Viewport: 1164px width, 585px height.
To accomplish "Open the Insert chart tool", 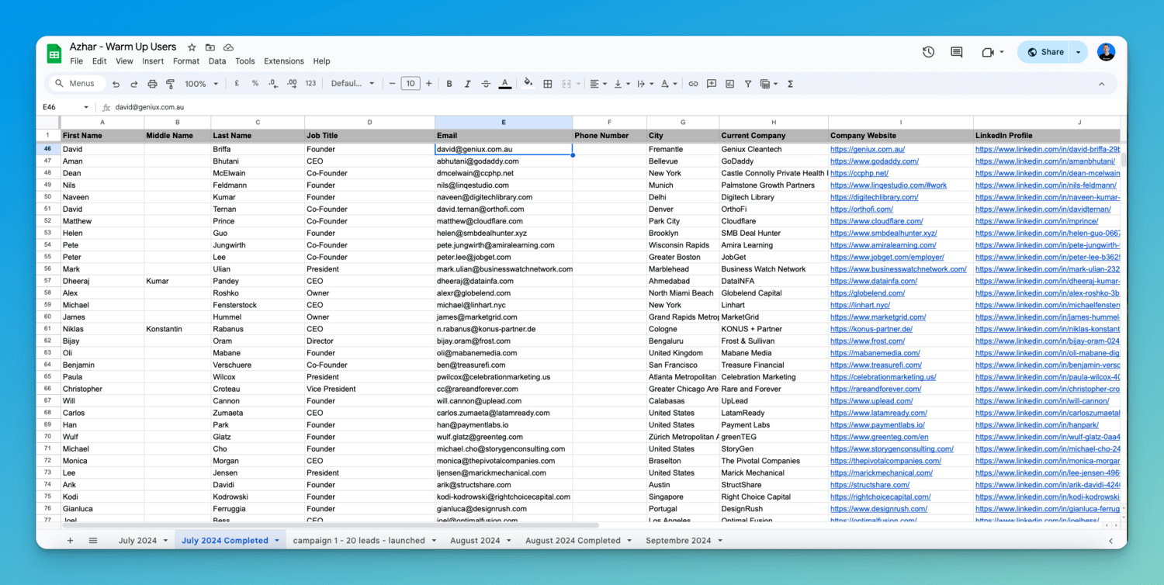I will point(730,83).
